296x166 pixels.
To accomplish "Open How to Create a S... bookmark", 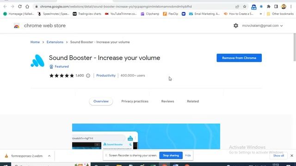I will point(239,14).
